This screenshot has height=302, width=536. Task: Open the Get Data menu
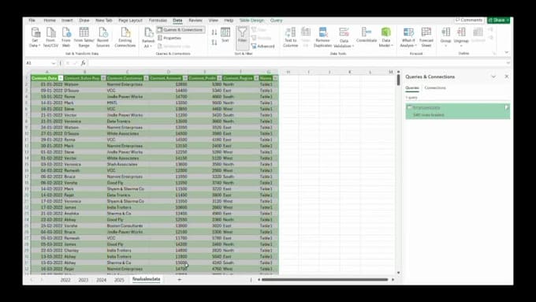(x=35, y=37)
